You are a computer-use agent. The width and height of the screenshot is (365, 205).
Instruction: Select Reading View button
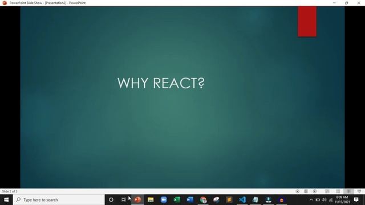pyautogui.click(x=348, y=191)
